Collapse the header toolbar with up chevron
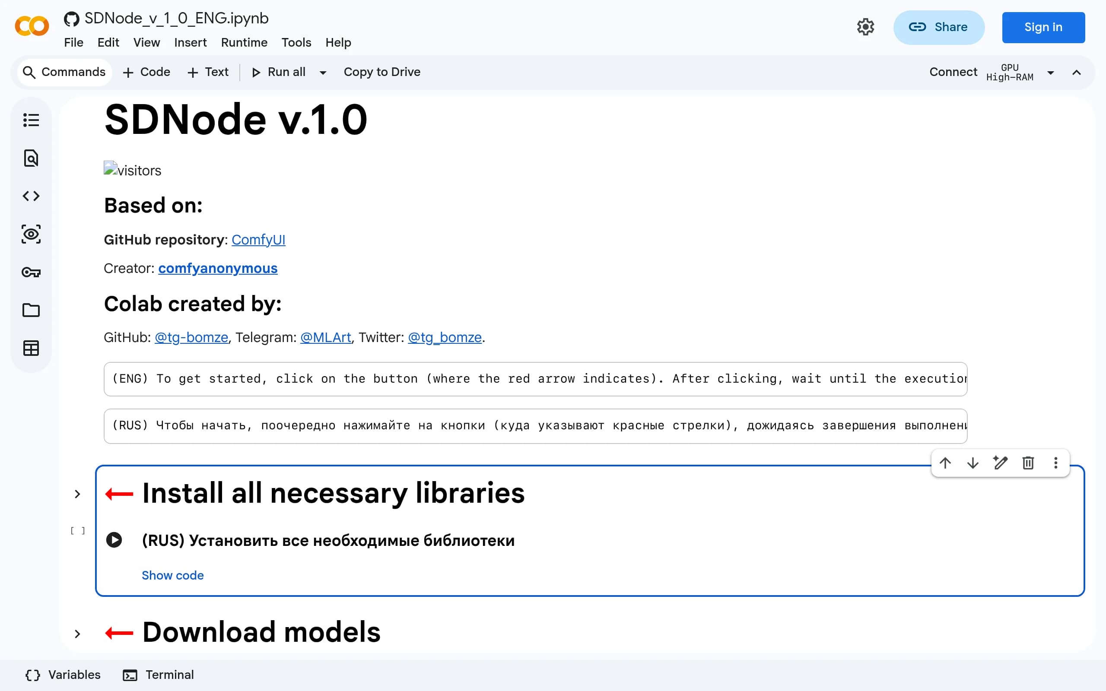 pyautogui.click(x=1077, y=72)
